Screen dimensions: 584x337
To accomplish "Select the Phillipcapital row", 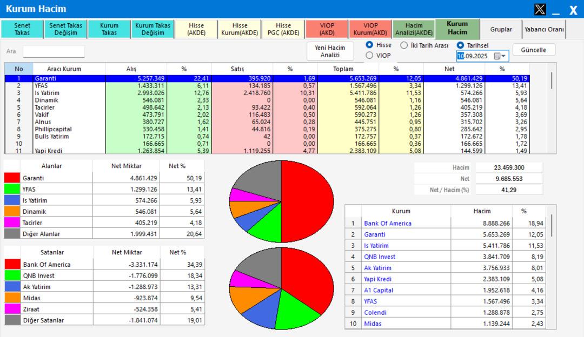I will 267,129.
